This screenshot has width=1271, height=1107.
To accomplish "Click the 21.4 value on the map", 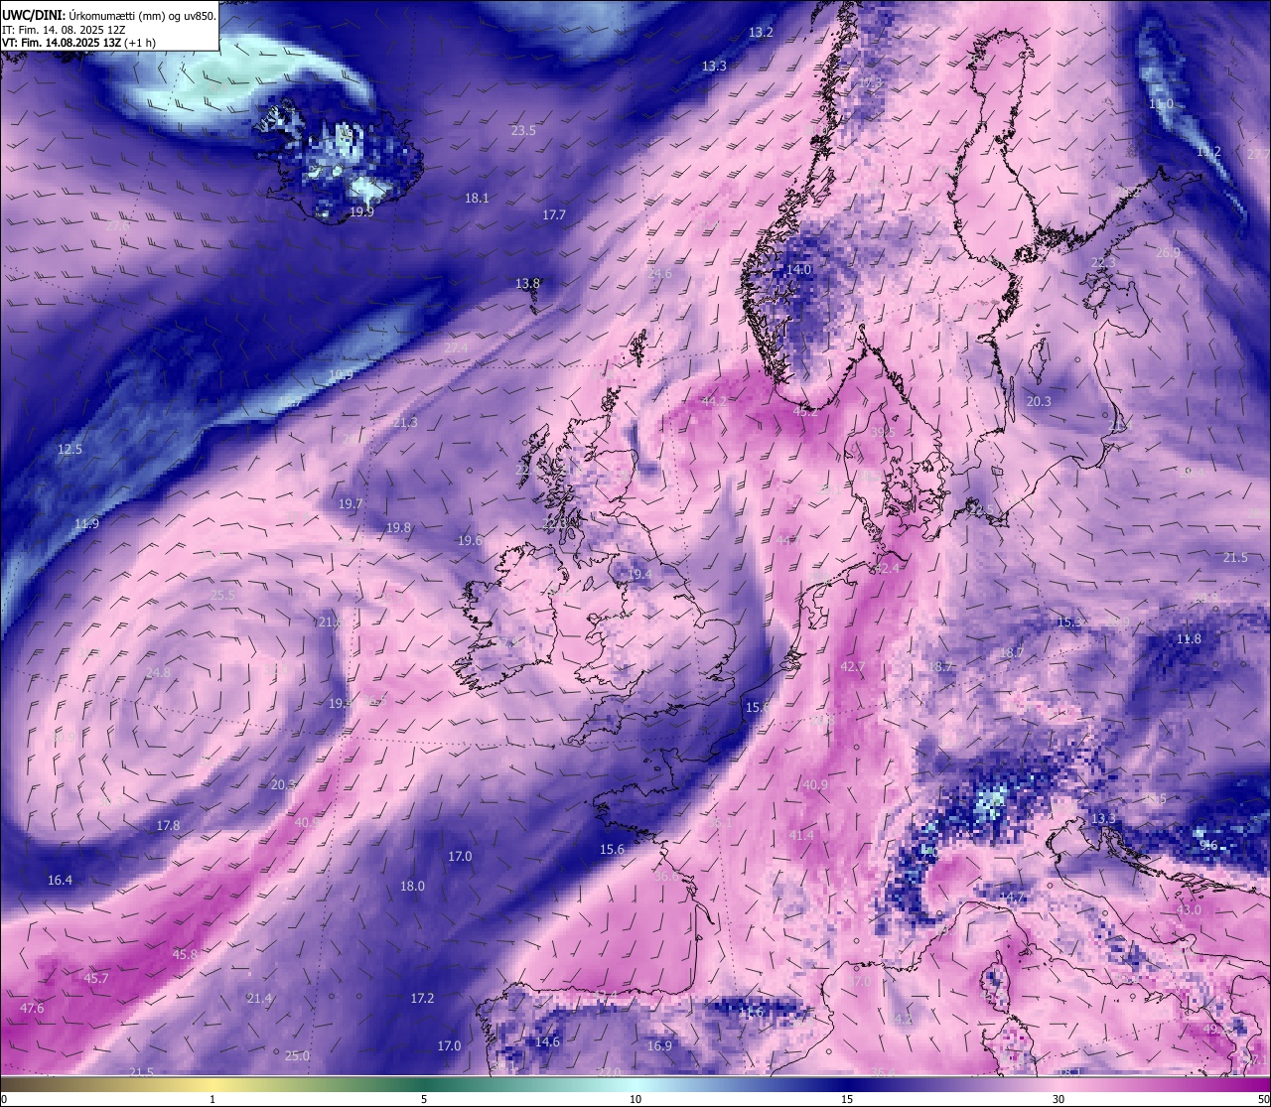I will (x=259, y=999).
